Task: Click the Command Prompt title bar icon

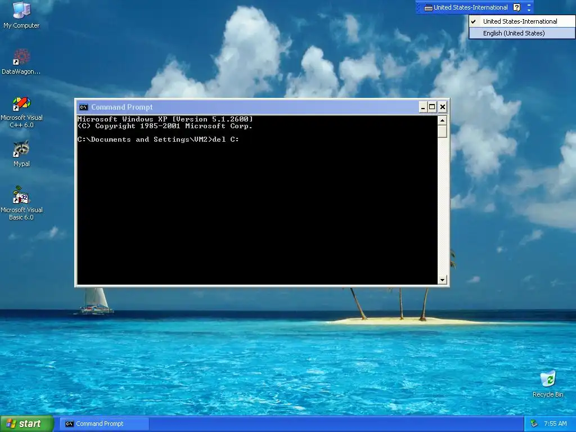Action: click(x=83, y=107)
